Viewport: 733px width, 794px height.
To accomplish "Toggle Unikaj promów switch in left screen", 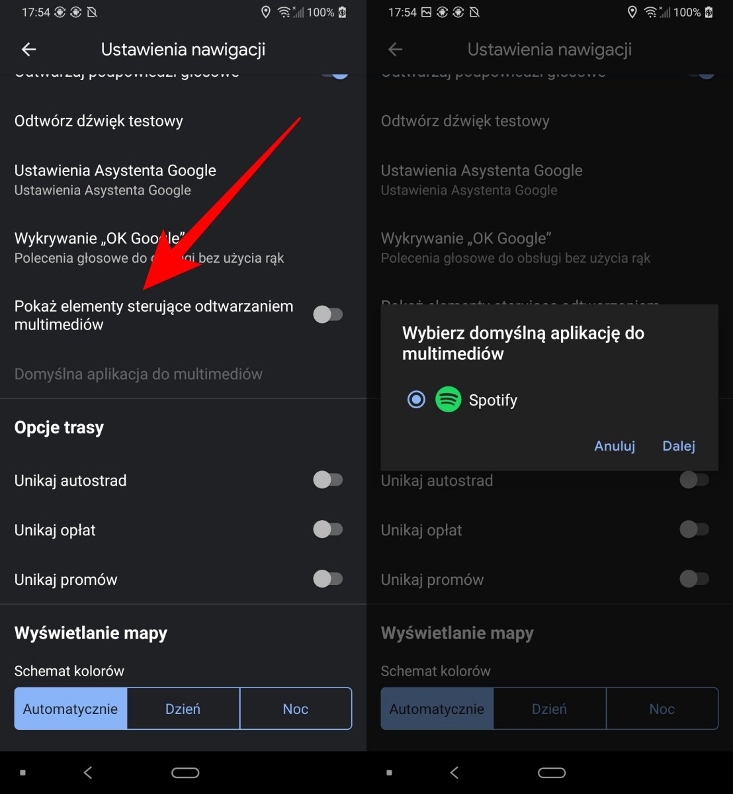I will coord(328,579).
